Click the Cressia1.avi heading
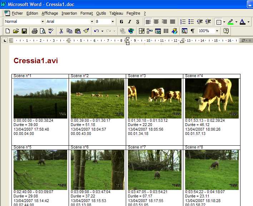Screen dimensions: 253x206 pyautogui.click(x=36, y=61)
